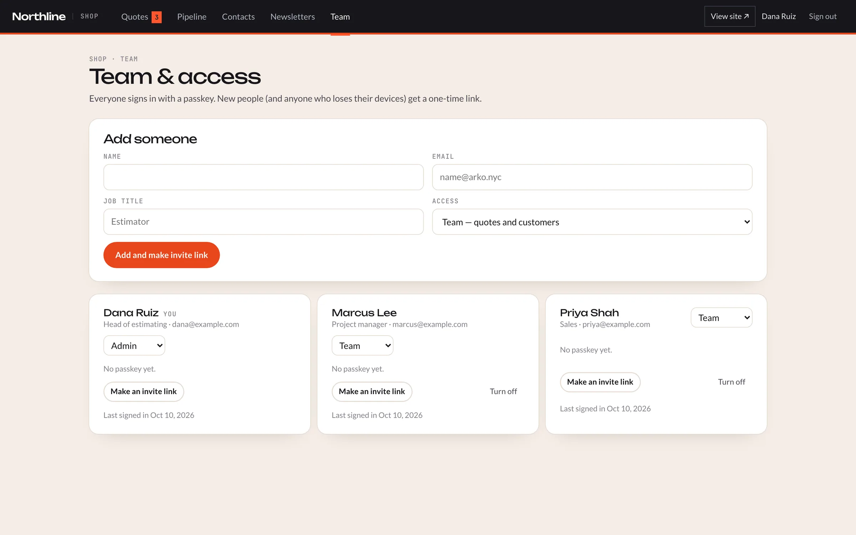Click the SHOP breadcrumb above the heading
Image resolution: width=856 pixels, height=535 pixels.
coord(98,59)
